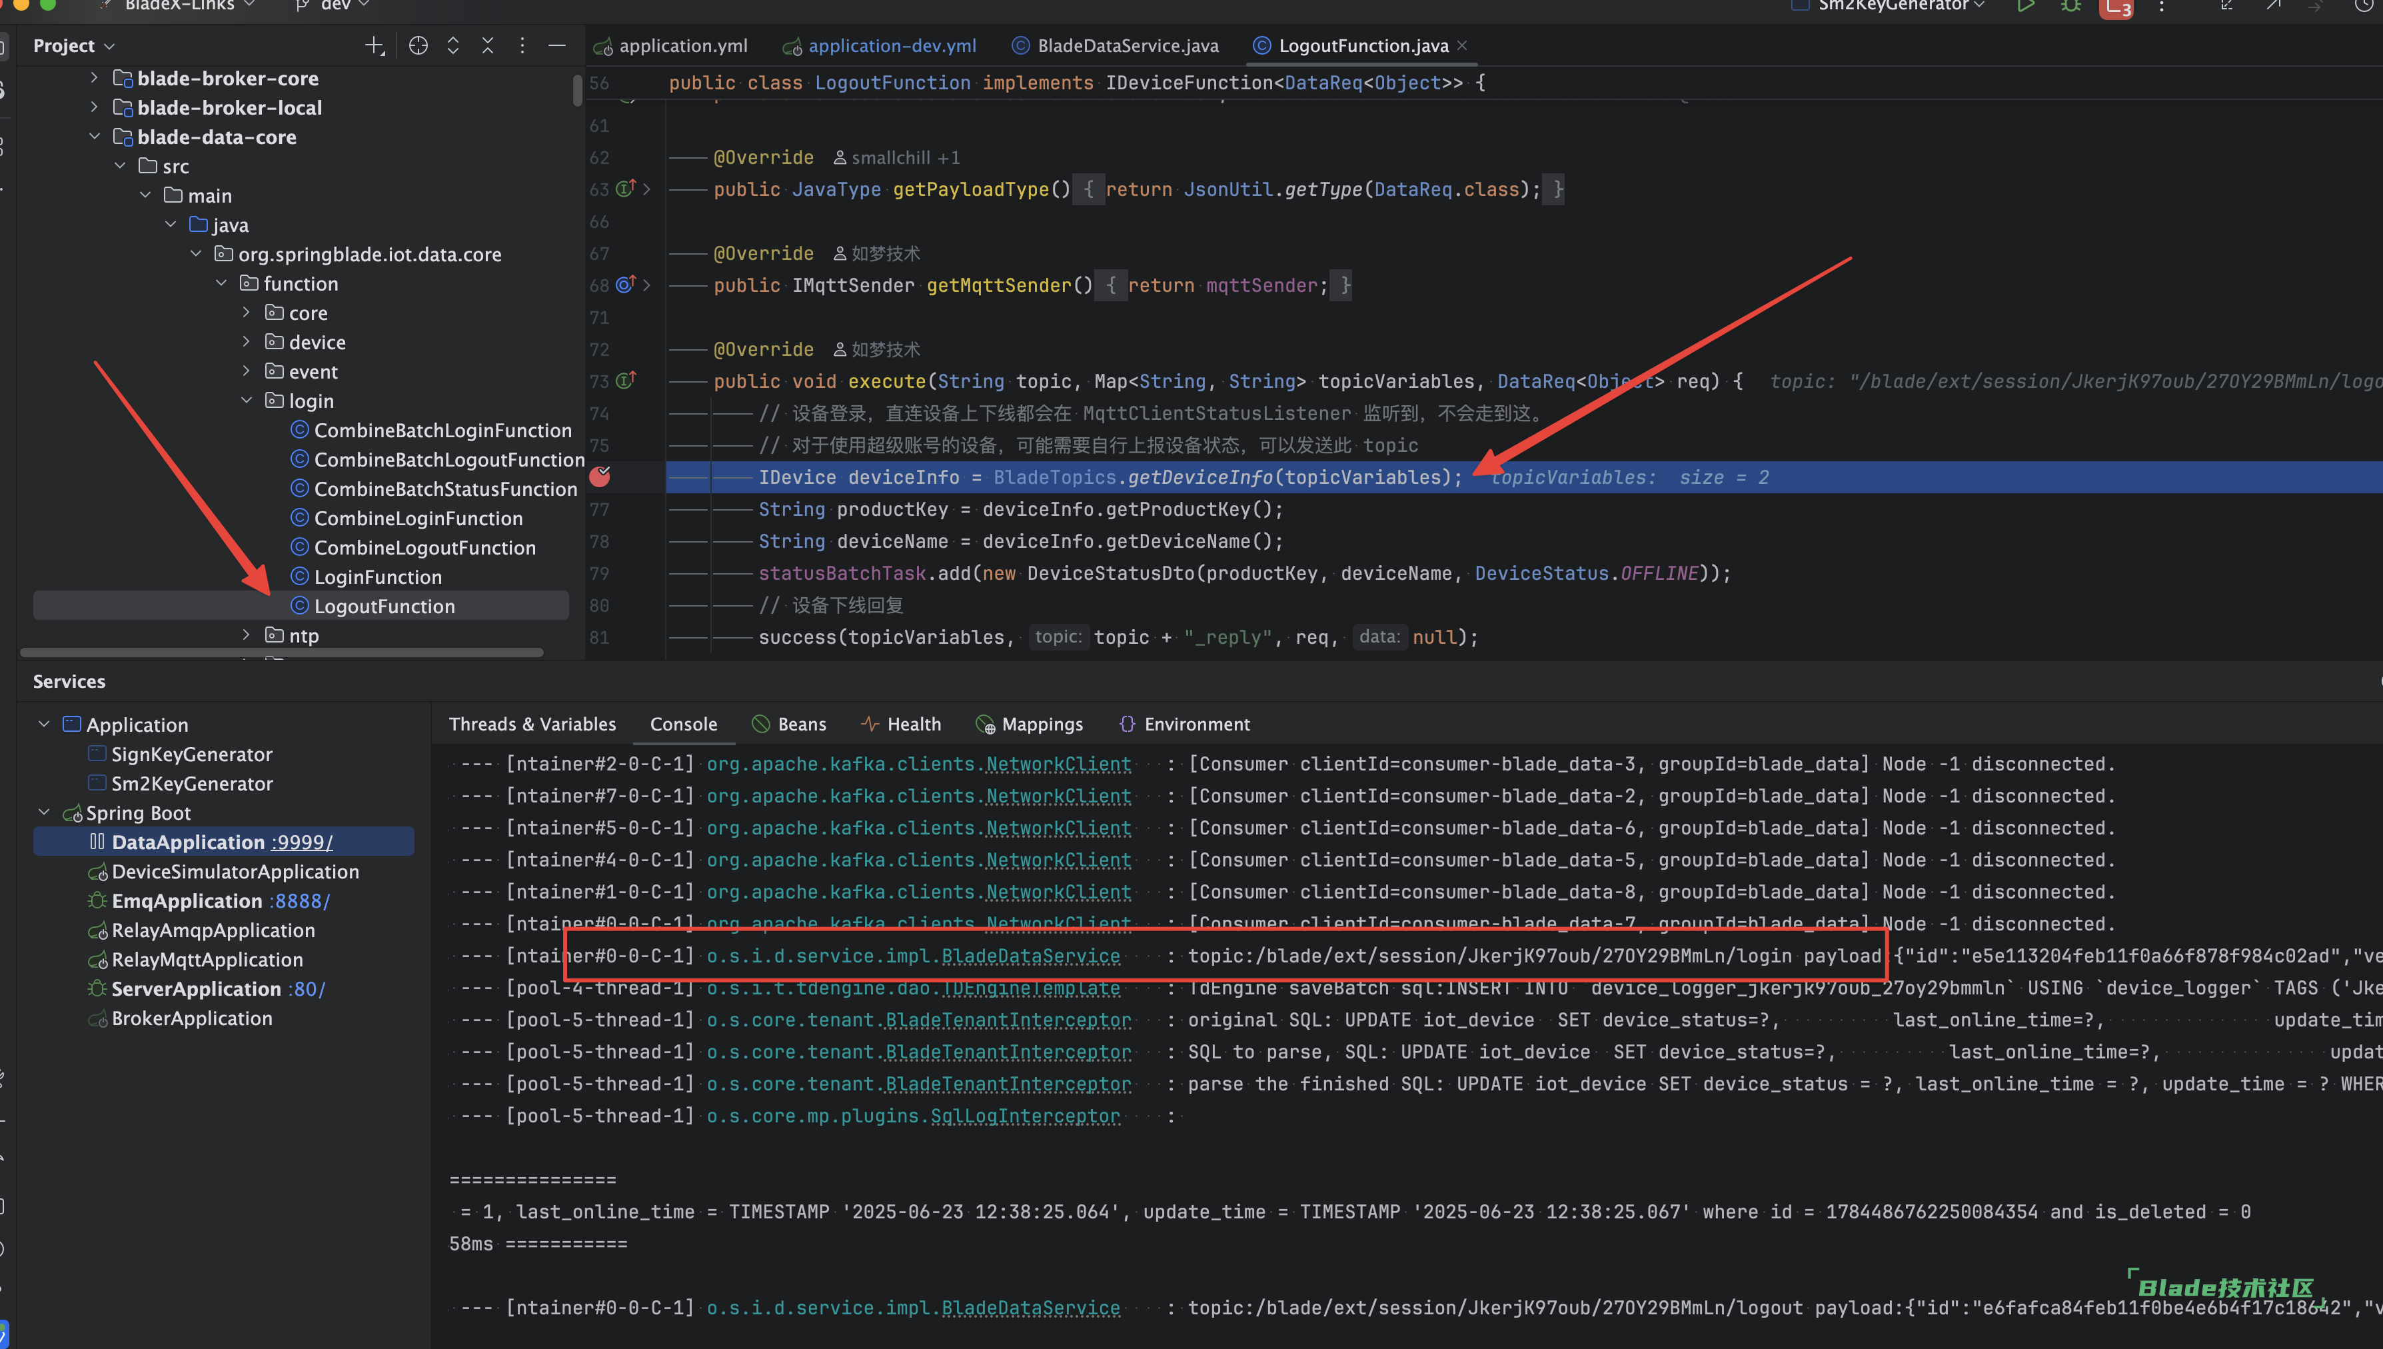Click the Run green play icon
This screenshot has width=2383, height=1349.
tap(2026, 5)
